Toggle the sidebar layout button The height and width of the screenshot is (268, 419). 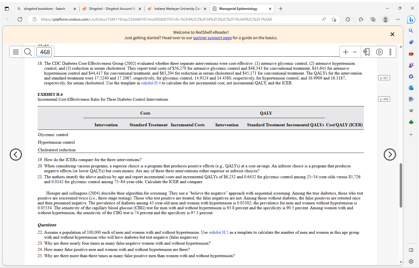click(411, 250)
